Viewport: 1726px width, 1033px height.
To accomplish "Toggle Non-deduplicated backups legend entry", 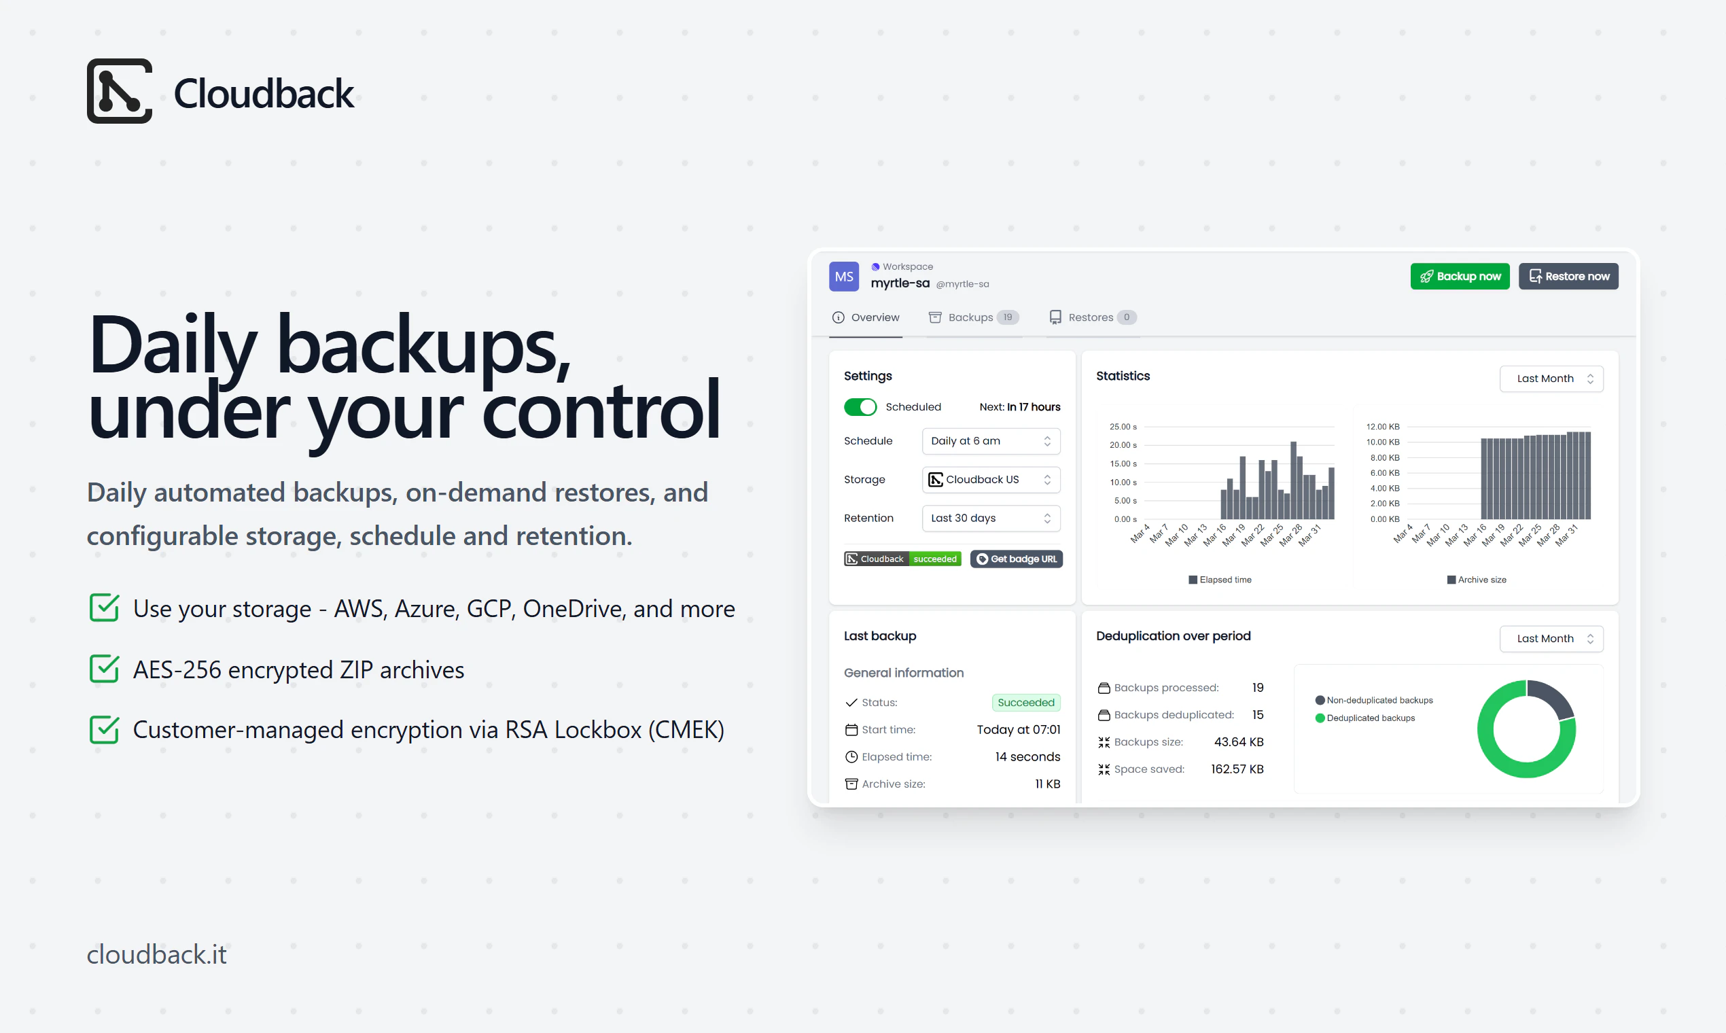I will tap(1373, 700).
